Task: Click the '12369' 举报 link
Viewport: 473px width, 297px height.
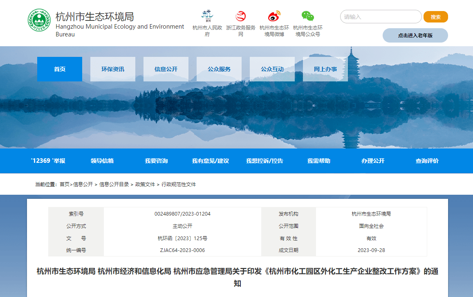Action: [48, 161]
